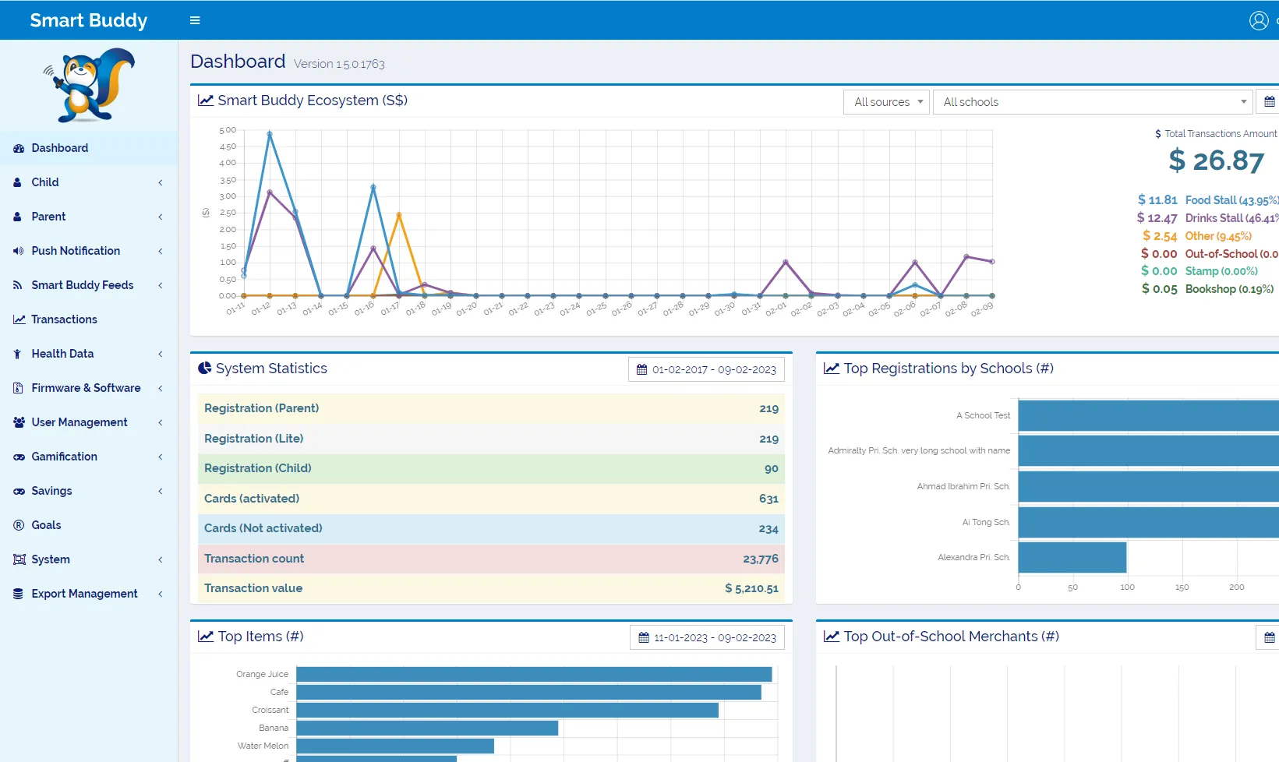Image resolution: width=1279 pixels, height=762 pixels.
Task: Click the hamburger menu toggle icon
Action: [x=195, y=20]
